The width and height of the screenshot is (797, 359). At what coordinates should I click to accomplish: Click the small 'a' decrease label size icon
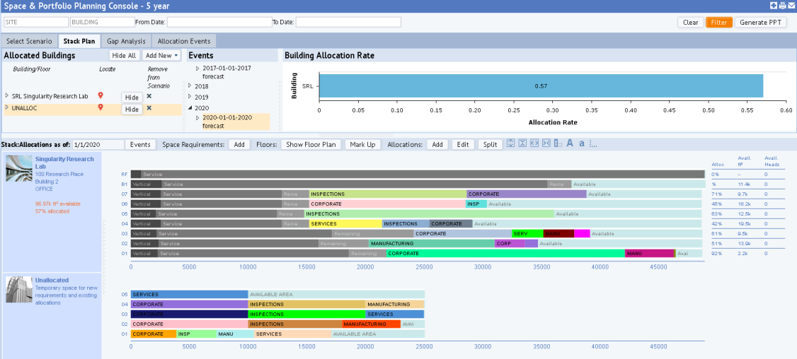coord(582,143)
